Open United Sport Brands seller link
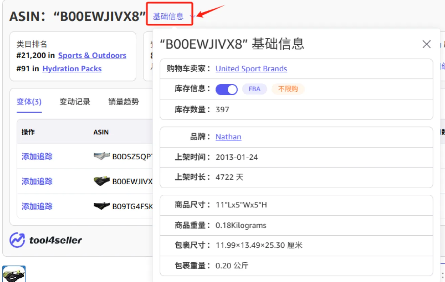The image size is (445, 282). click(x=251, y=69)
